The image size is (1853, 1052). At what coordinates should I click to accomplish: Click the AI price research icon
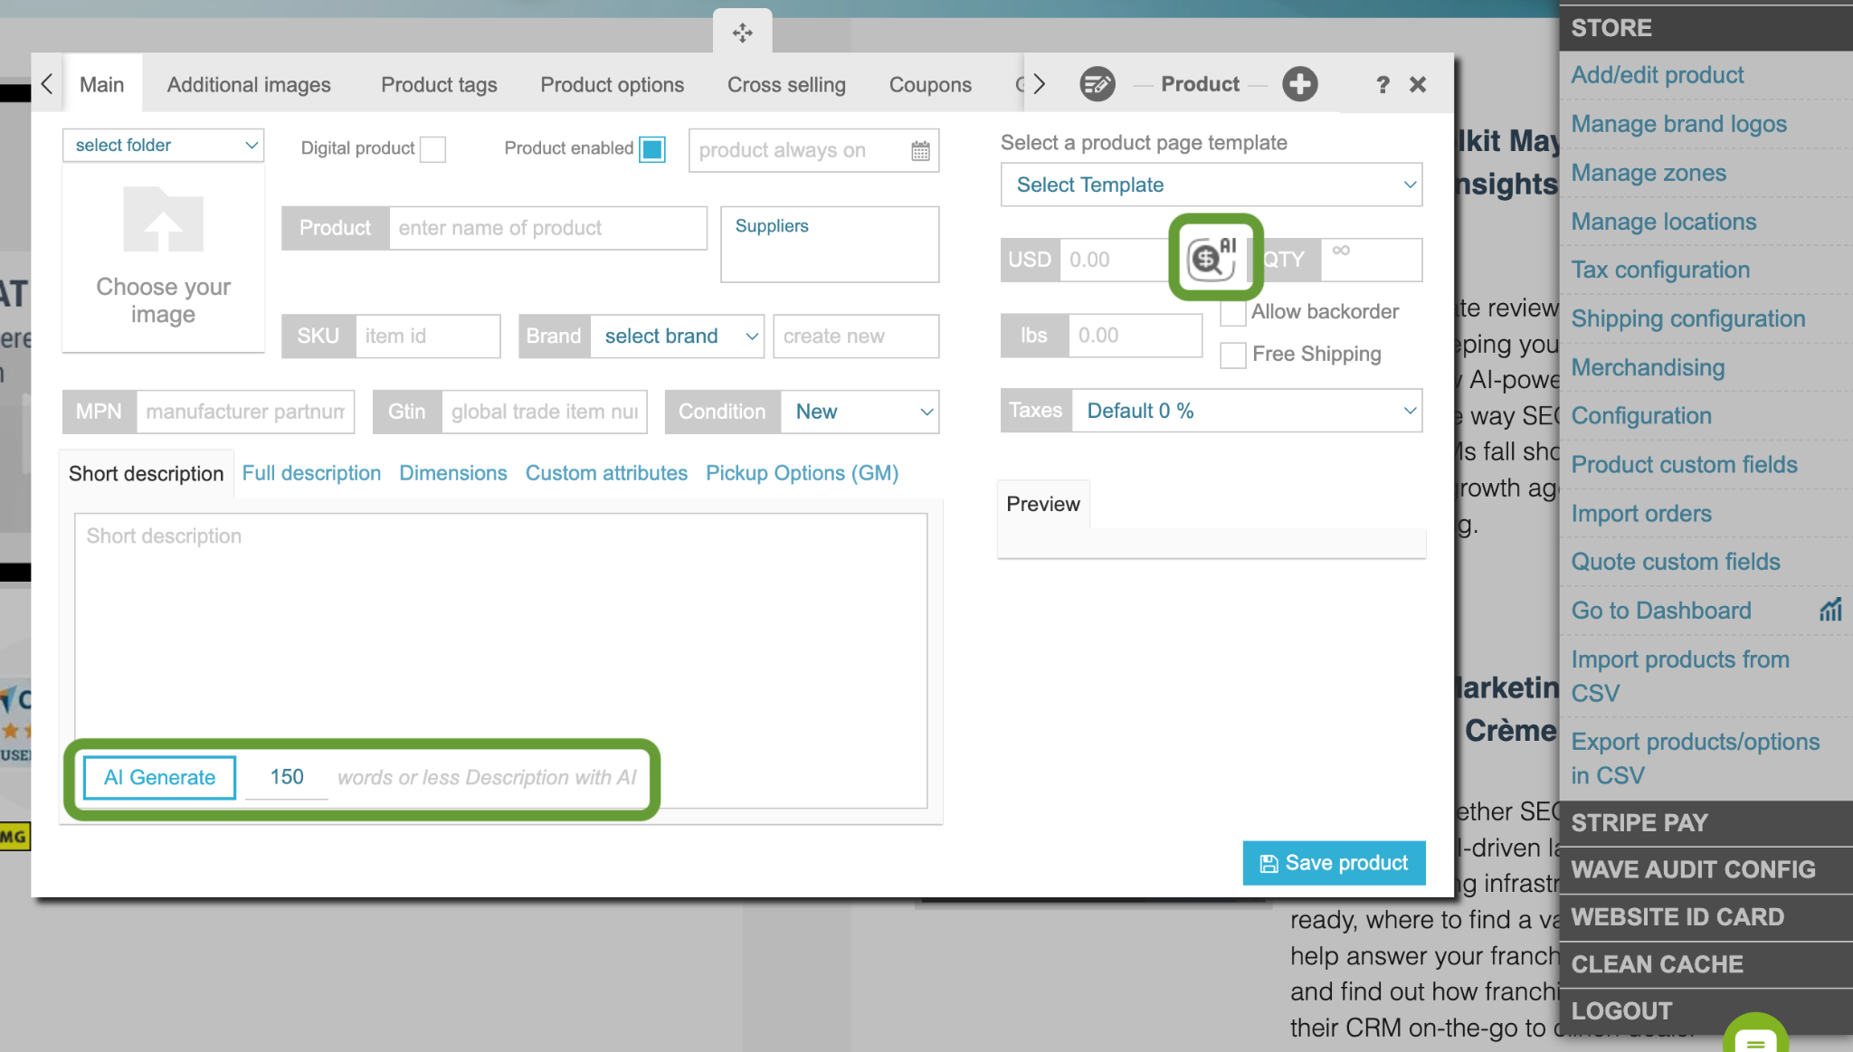pos(1212,259)
